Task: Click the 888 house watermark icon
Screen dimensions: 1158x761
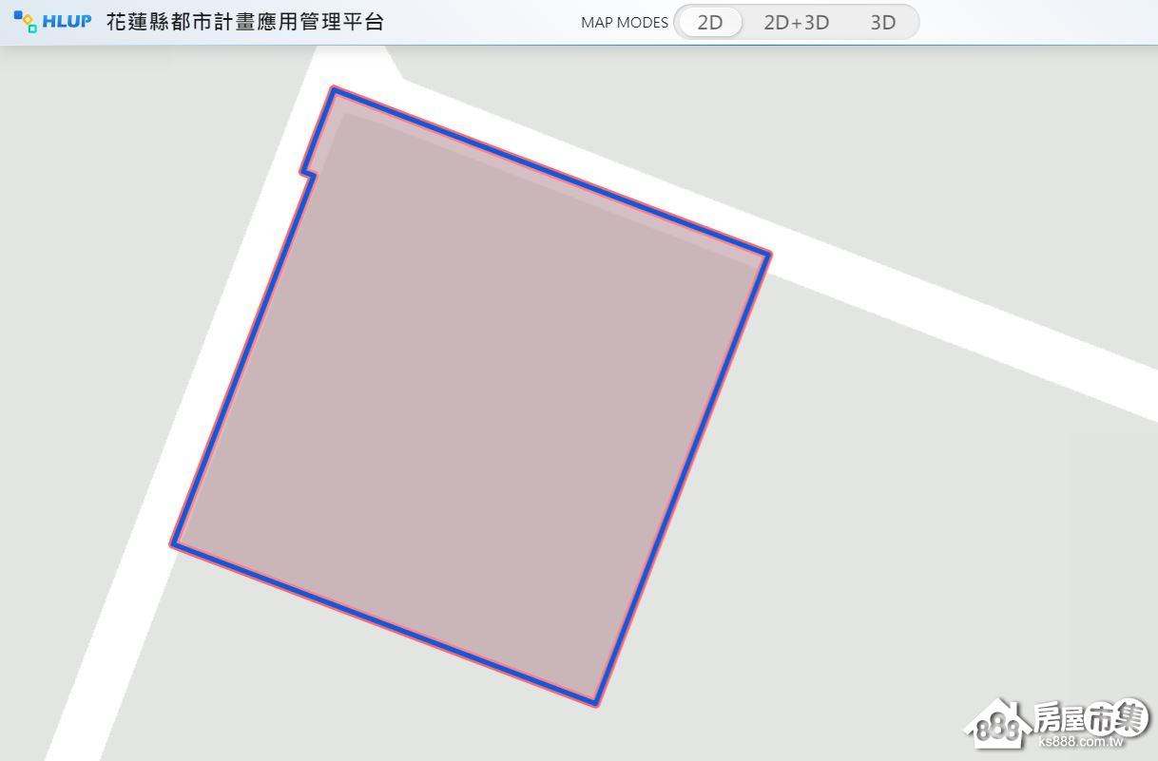Action: [x=997, y=724]
